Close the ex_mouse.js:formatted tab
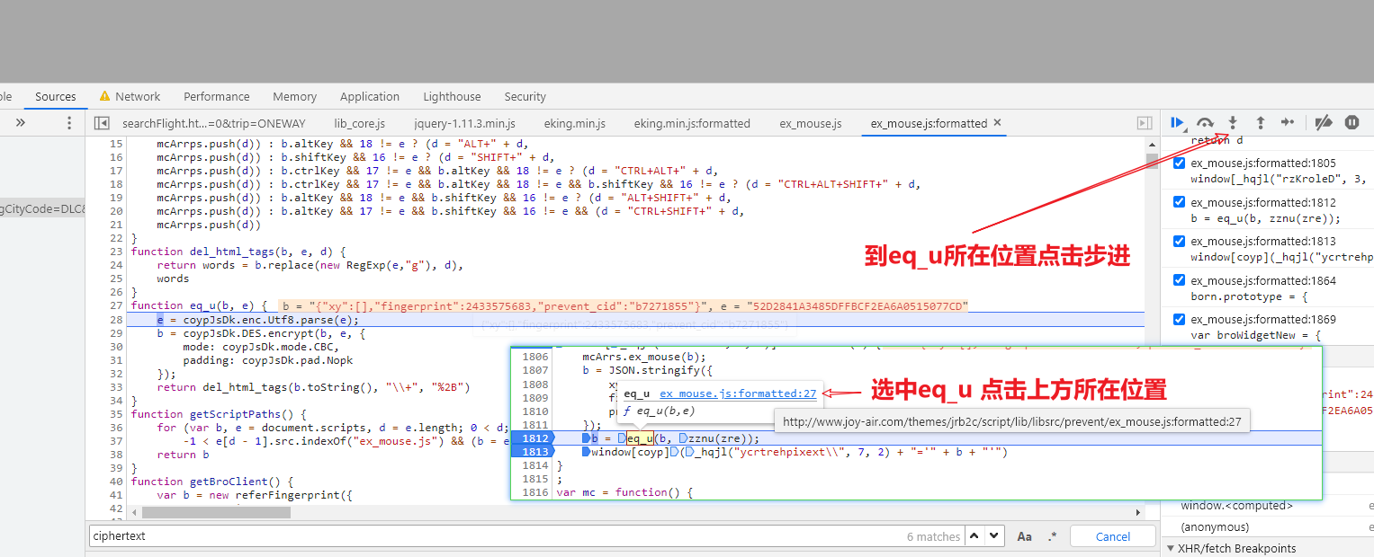This screenshot has height=557, width=1374. pyautogui.click(x=997, y=123)
